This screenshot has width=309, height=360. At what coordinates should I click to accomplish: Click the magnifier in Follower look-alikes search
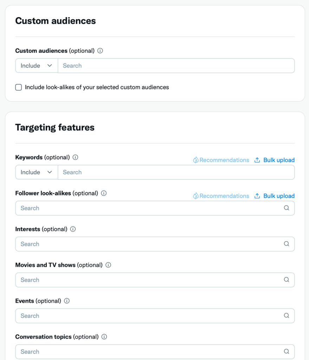(287, 208)
